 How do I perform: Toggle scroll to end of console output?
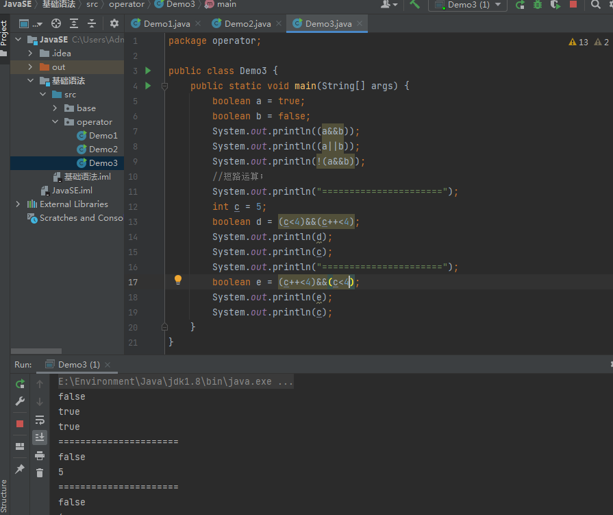click(40, 437)
